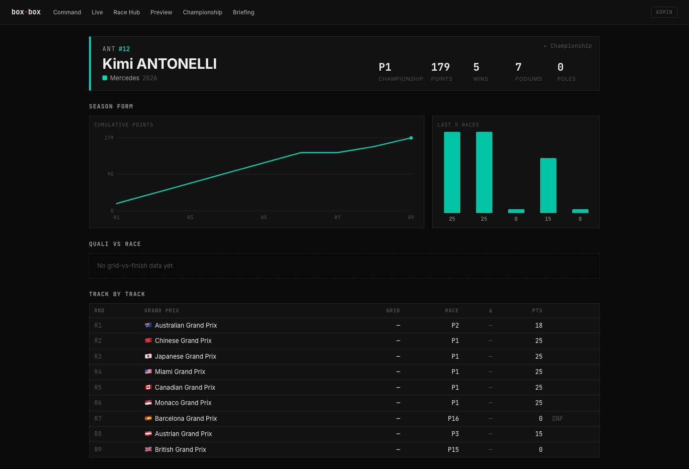Click the Monaco flag icon
This screenshot has height=469, width=689.
pos(148,403)
